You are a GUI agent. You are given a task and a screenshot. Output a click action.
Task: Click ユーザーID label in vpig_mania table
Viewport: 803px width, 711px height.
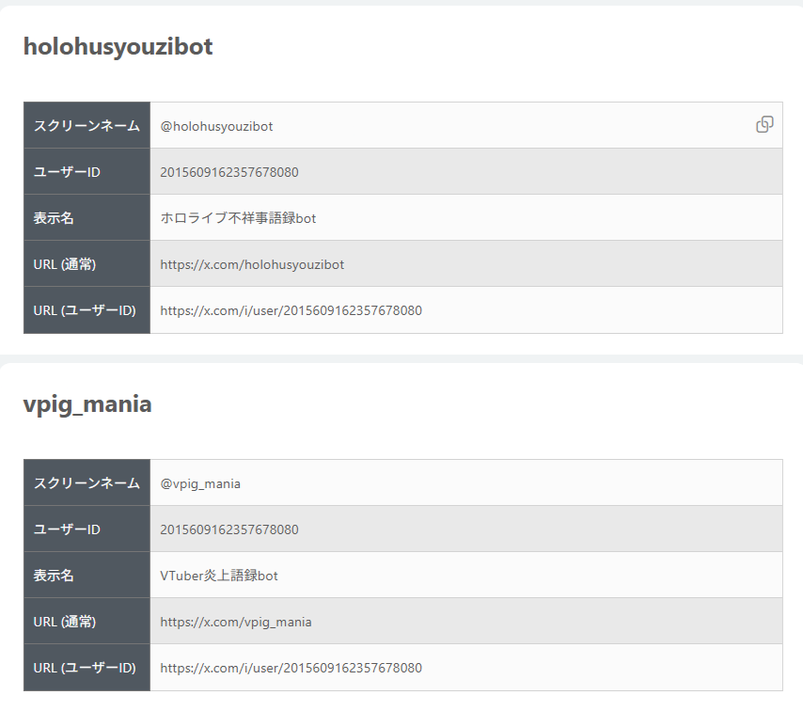pyautogui.click(x=67, y=529)
